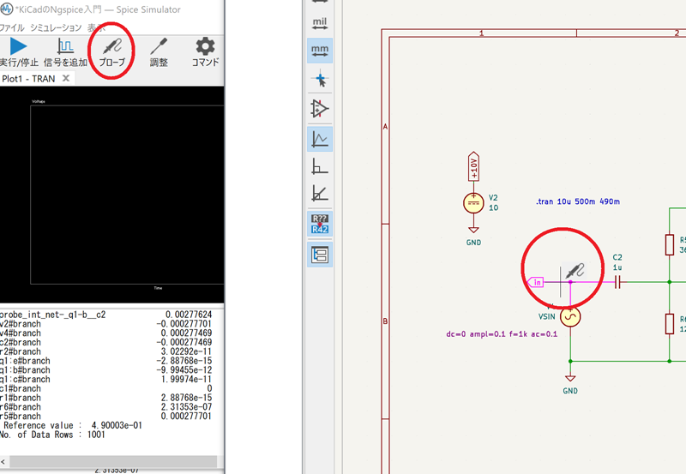The width and height of the screenshot is (686, 474).
Task: Switch units to mm
Action: pyautogui.click(x=320, y=51)
